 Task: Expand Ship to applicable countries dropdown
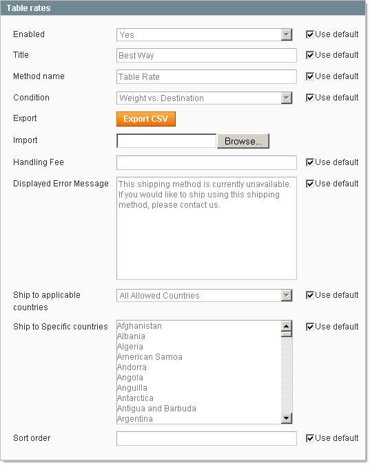(205, 295)
